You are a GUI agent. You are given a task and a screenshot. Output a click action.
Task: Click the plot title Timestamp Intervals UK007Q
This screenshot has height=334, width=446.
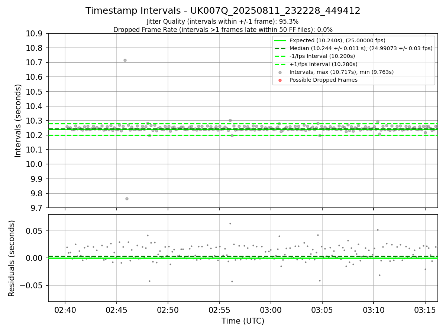223,11
